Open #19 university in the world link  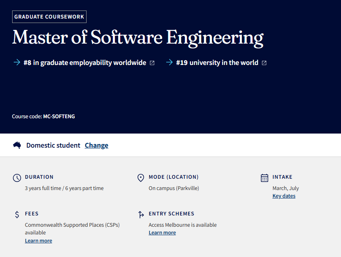(217, 63)
